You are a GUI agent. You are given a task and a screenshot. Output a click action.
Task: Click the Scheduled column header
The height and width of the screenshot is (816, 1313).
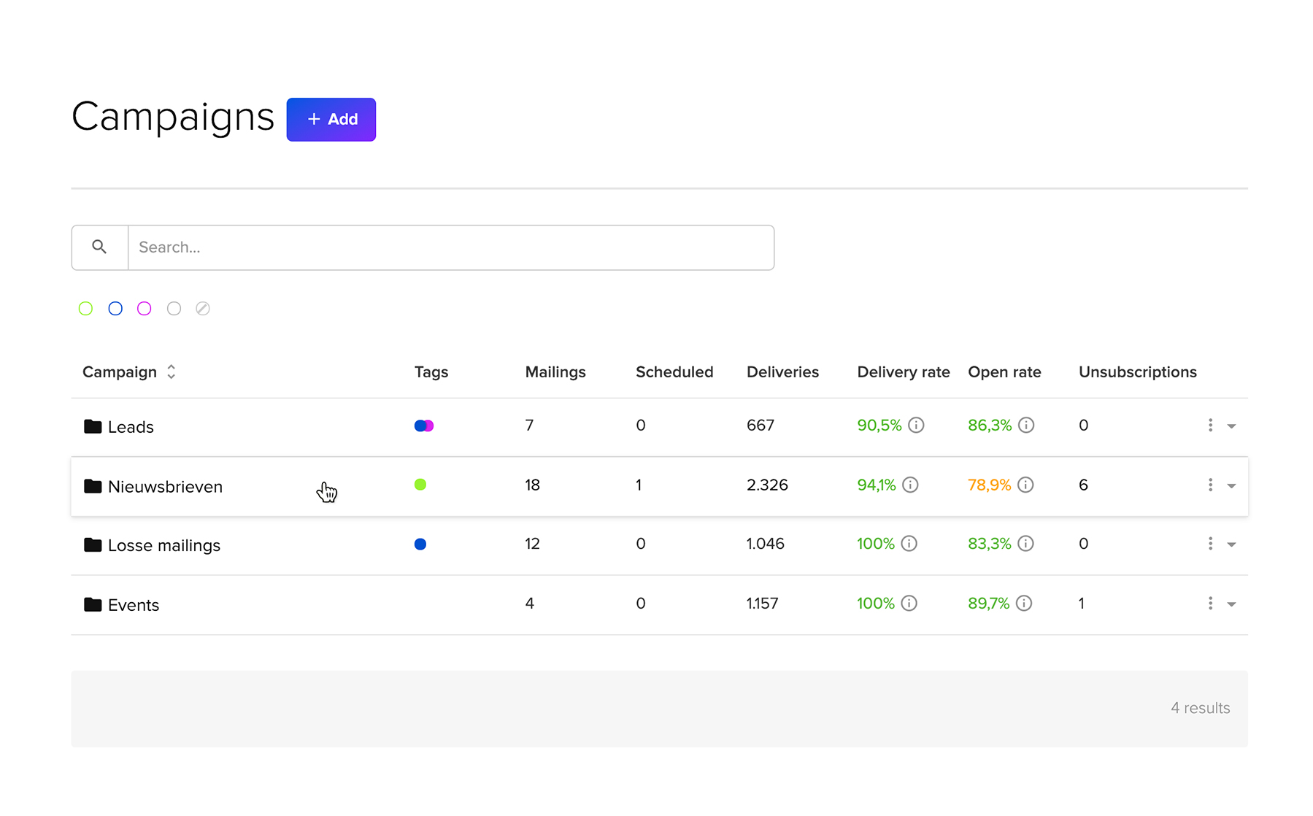[x=674, y=372]
